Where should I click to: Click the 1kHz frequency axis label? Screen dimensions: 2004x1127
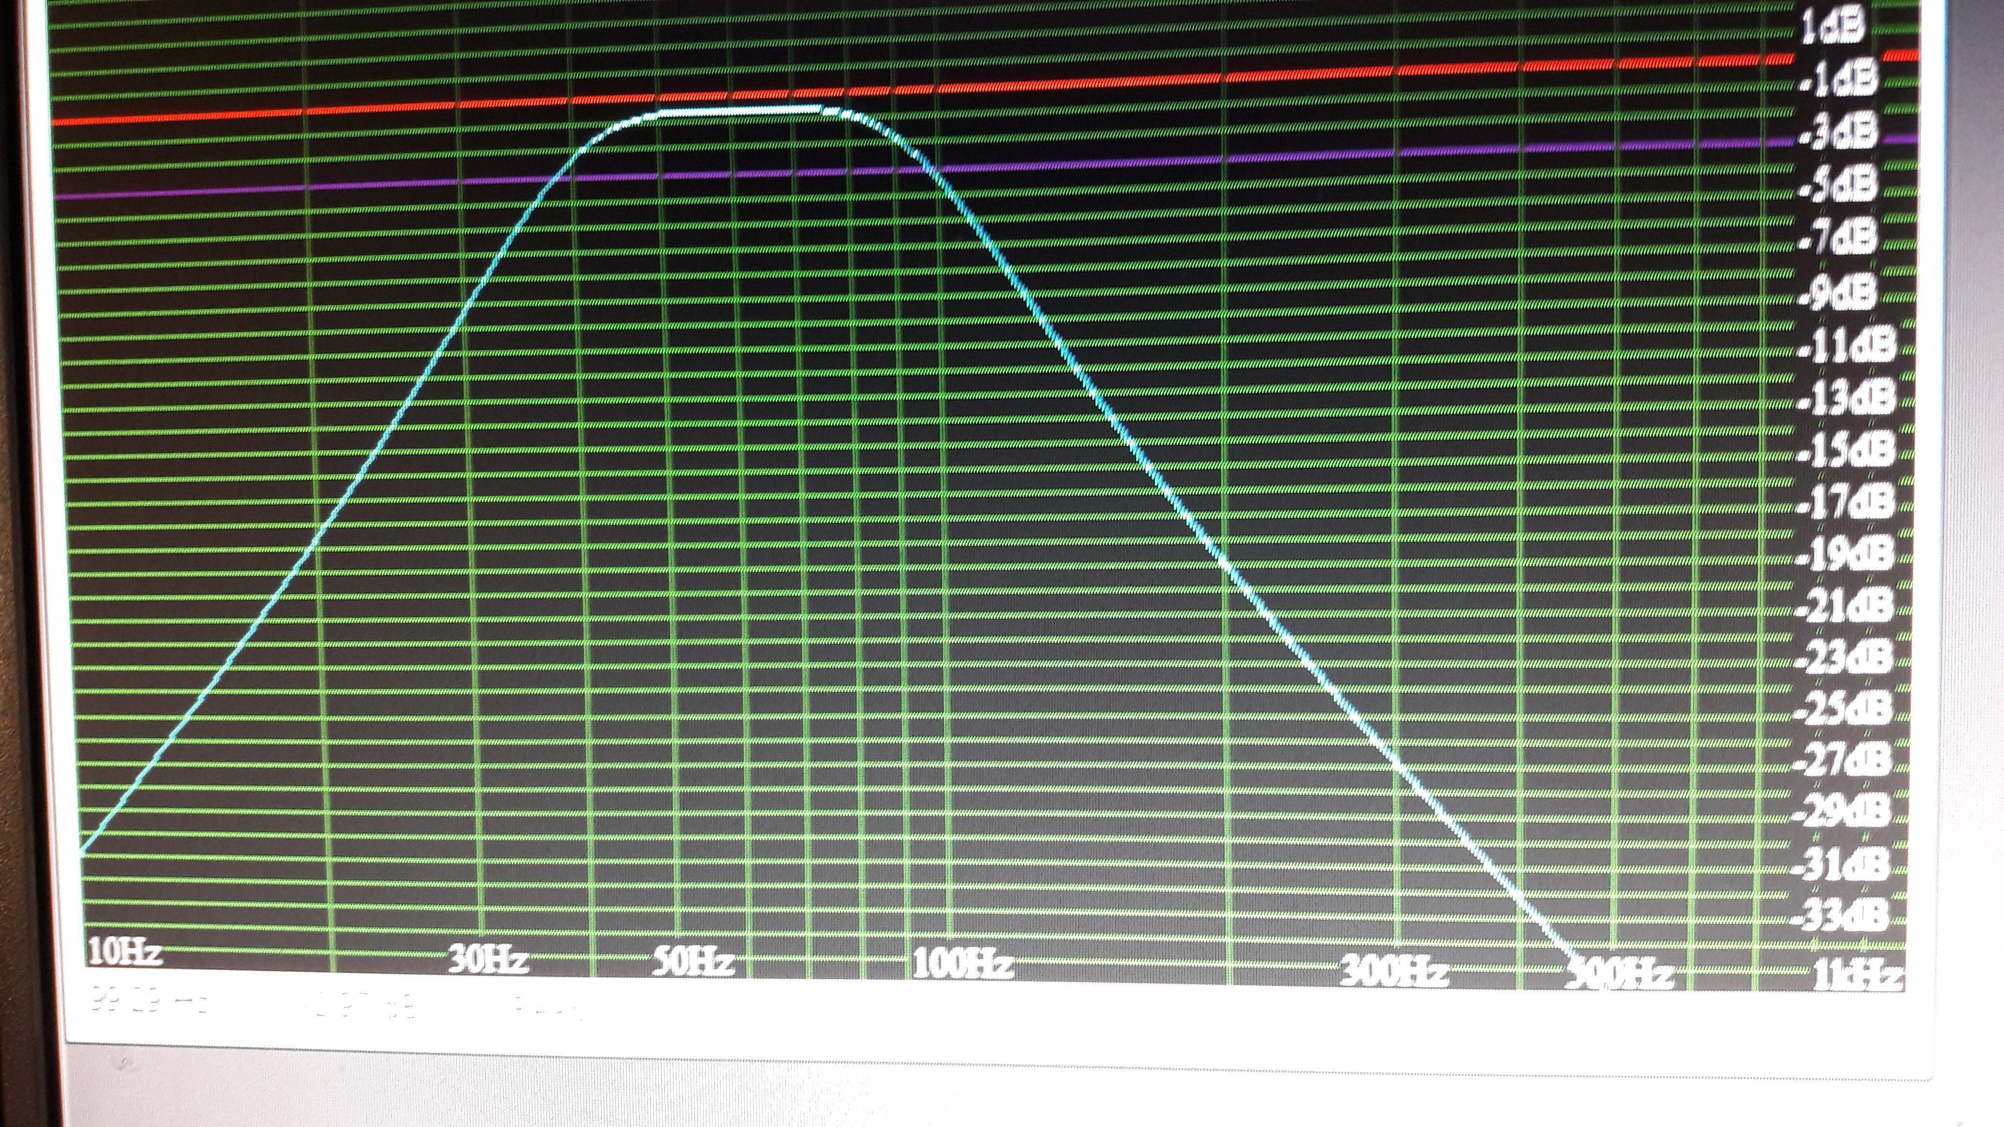(x=1856, y=977)
